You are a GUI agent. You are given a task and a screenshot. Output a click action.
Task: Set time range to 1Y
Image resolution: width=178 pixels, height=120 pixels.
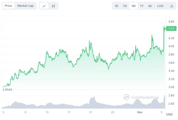point(142,6)
